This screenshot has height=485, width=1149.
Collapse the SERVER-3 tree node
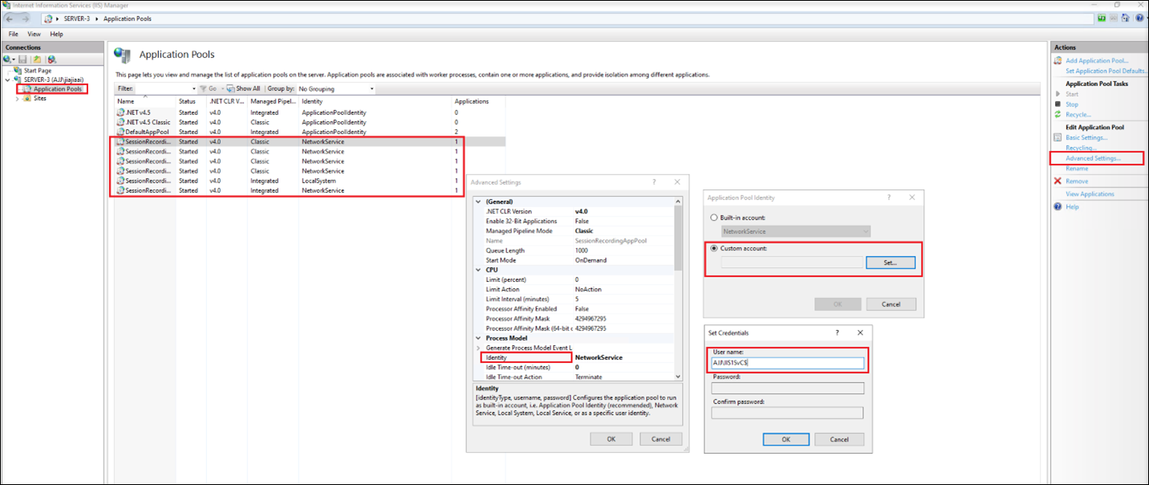tap(8, 79)
